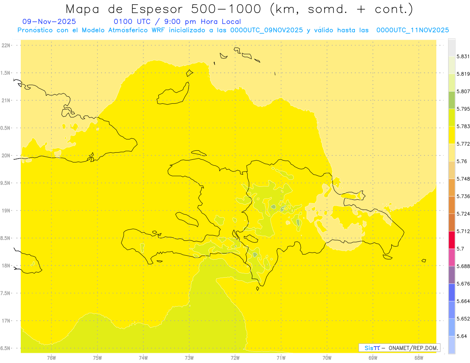Click the dark green swatch in the legend
This screenshot has height=363, width=470.
(x=452, y=100)
